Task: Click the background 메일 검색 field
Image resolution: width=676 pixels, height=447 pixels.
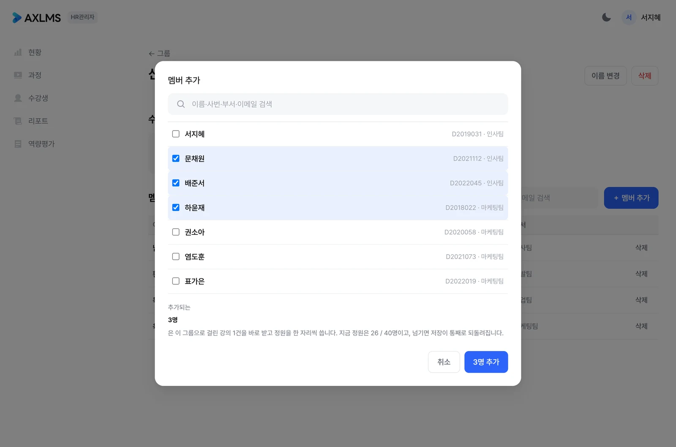Action: (559, 198)
